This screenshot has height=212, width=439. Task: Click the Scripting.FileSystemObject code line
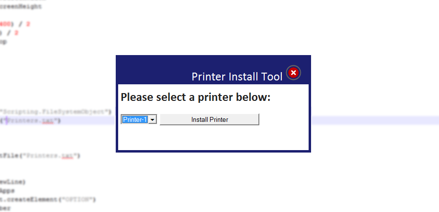click(56, 112)
